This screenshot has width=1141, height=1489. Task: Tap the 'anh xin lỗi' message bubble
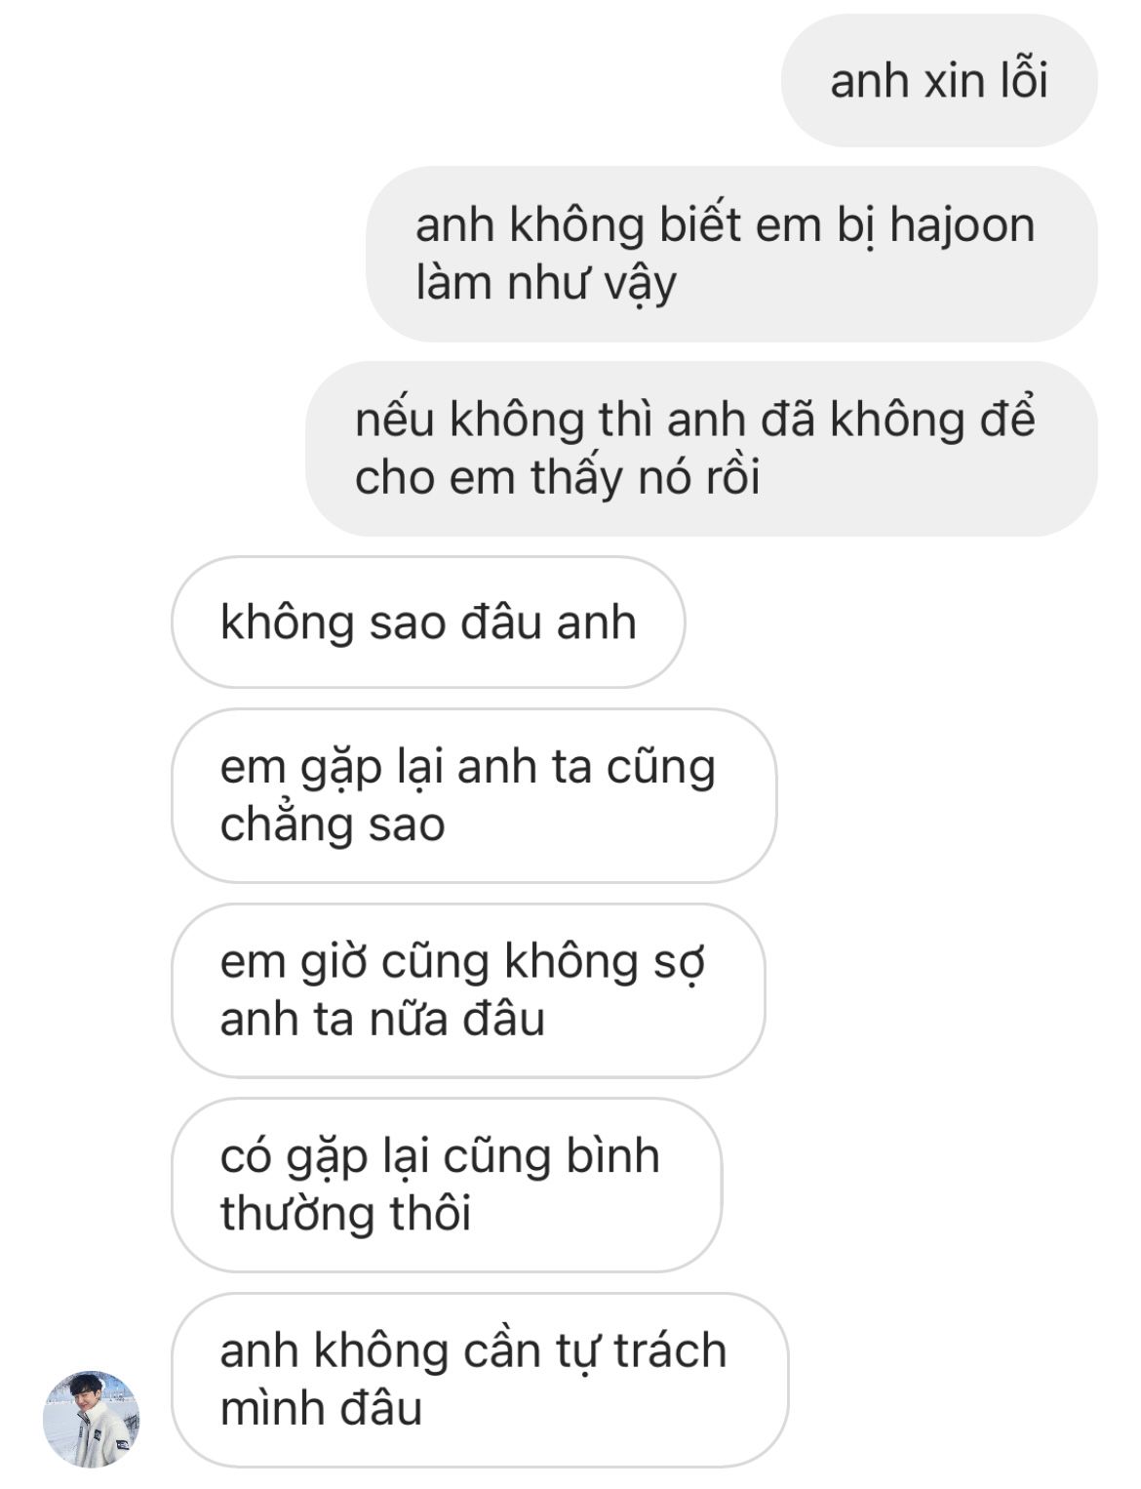point(939,81)
